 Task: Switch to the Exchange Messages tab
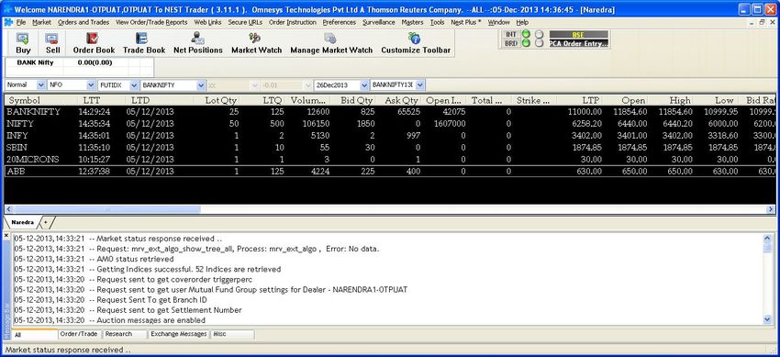coord(179,334)
